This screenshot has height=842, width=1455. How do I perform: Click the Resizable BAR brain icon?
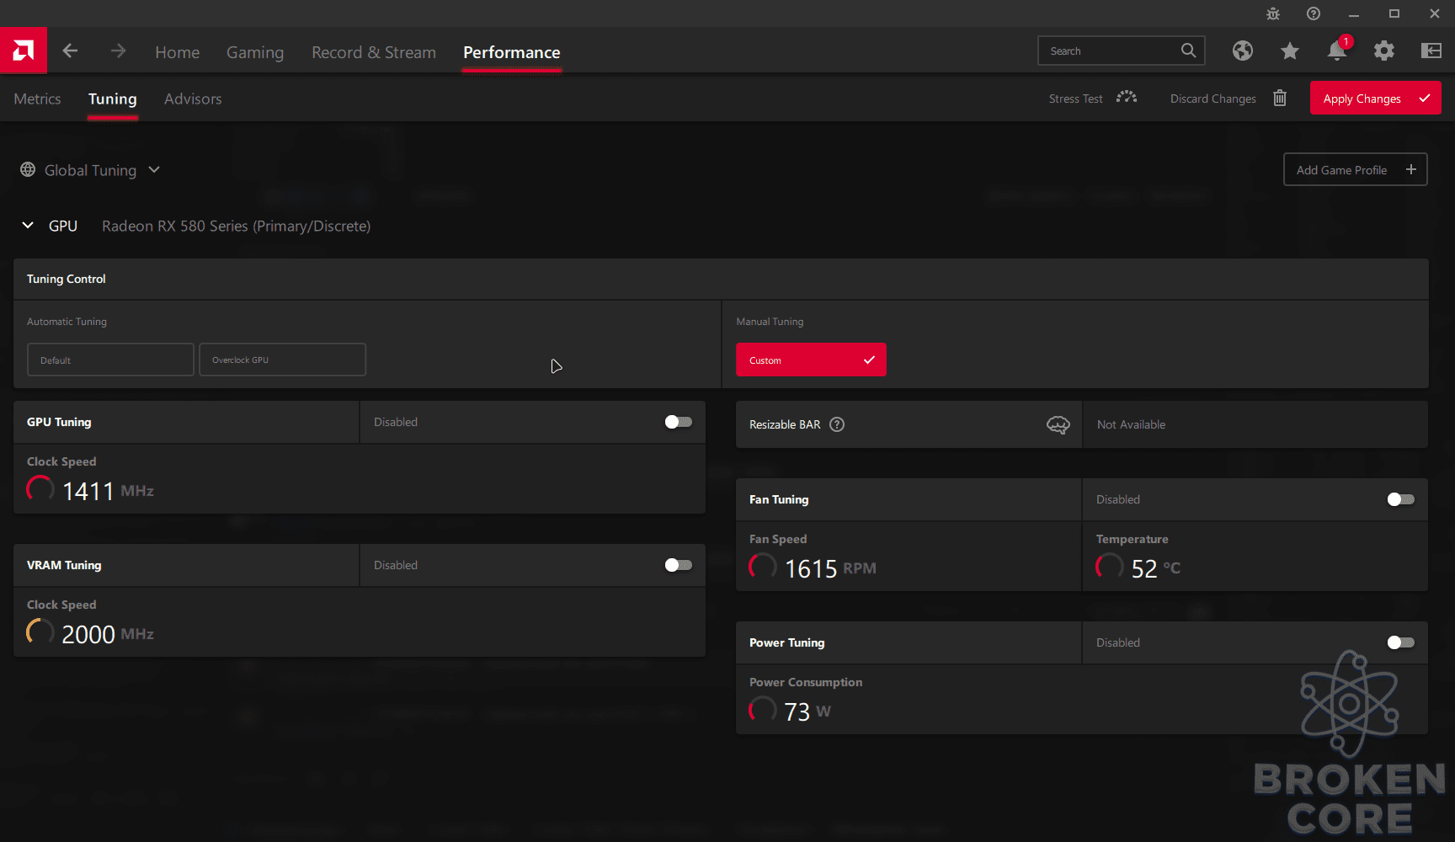click(1058, 424)
